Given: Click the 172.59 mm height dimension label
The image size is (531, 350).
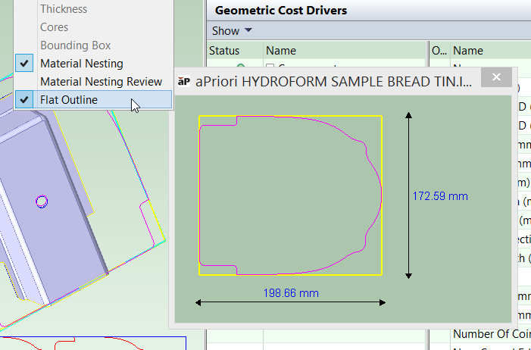Looking at the screenshot, I should 440,196.
